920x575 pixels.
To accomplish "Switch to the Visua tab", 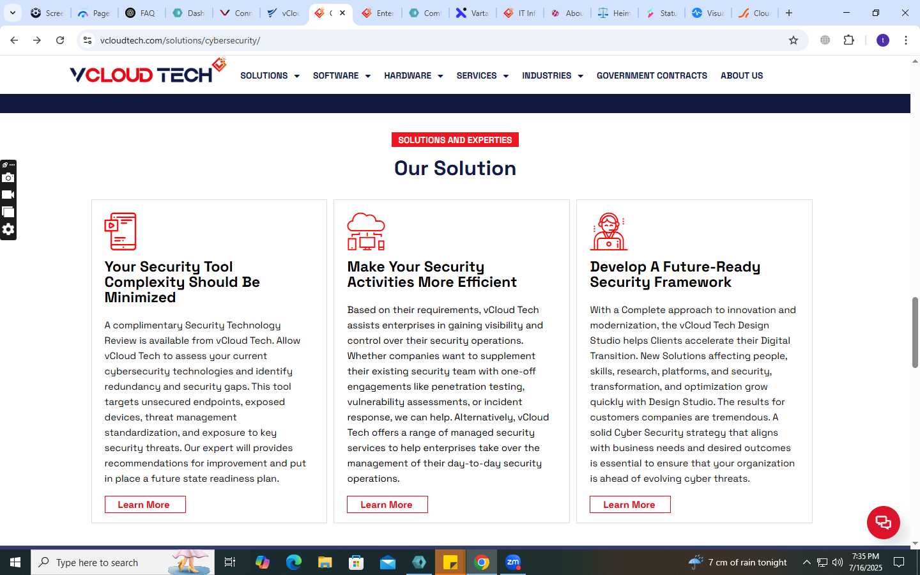I will click(709, 13).
